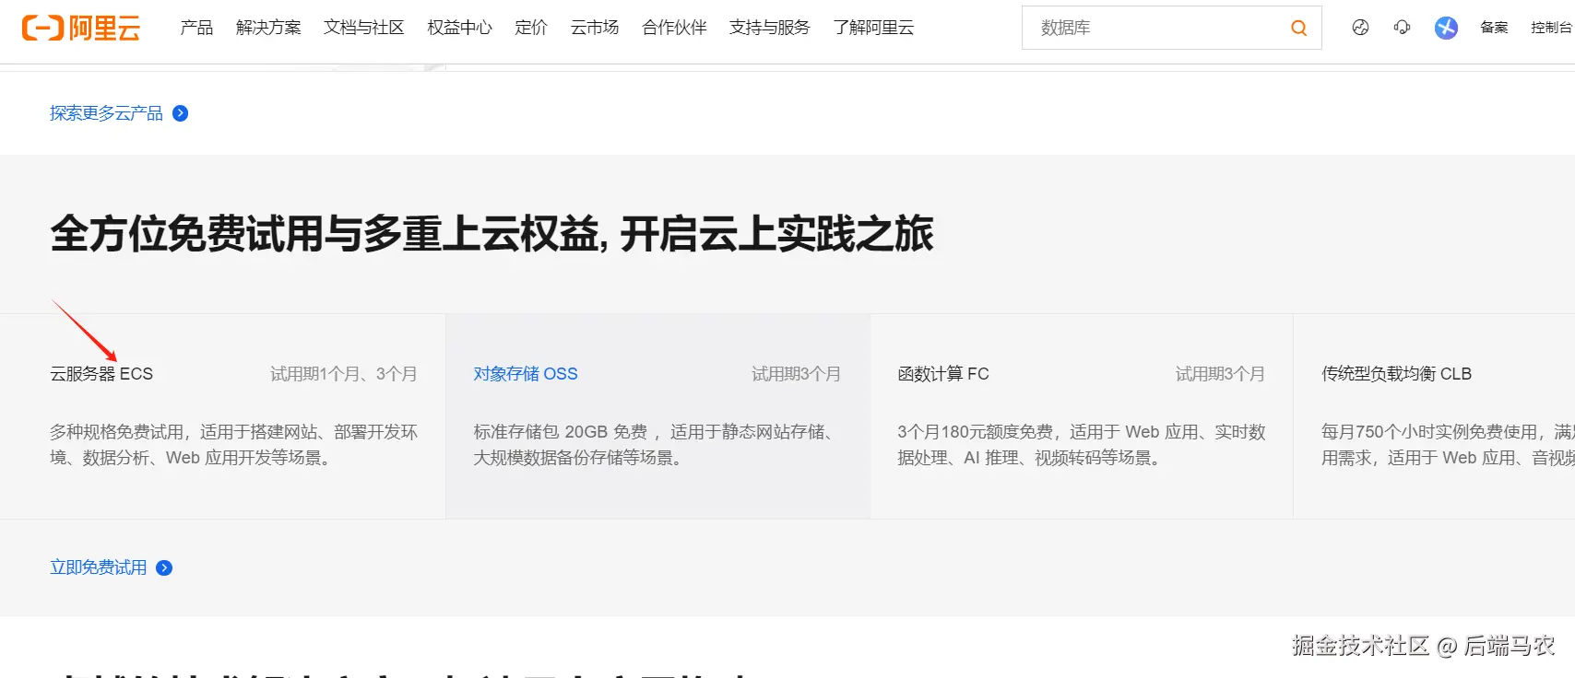
Task: Open the 权益中心 menu
Action: coord(459,28)
